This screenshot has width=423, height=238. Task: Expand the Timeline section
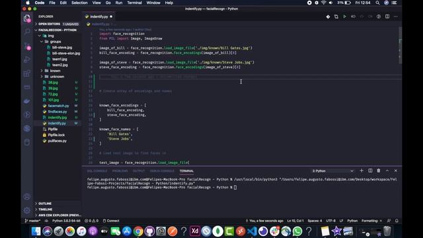click(x=58, y=210)
